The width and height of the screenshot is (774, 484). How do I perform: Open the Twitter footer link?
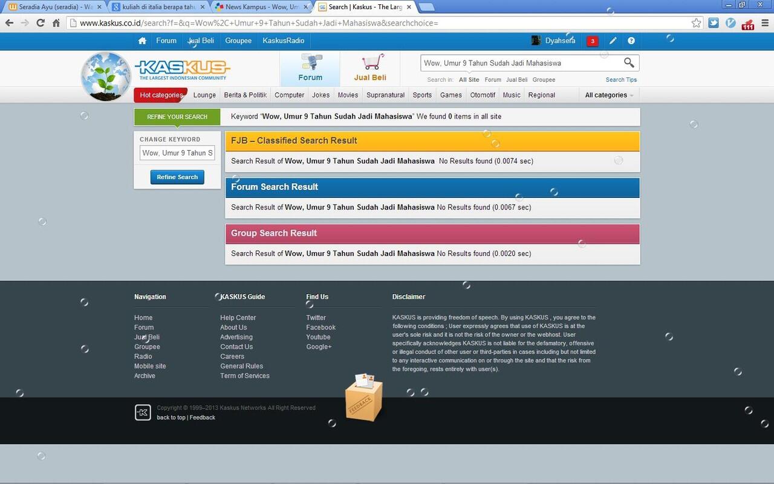(x=316, y=318)
